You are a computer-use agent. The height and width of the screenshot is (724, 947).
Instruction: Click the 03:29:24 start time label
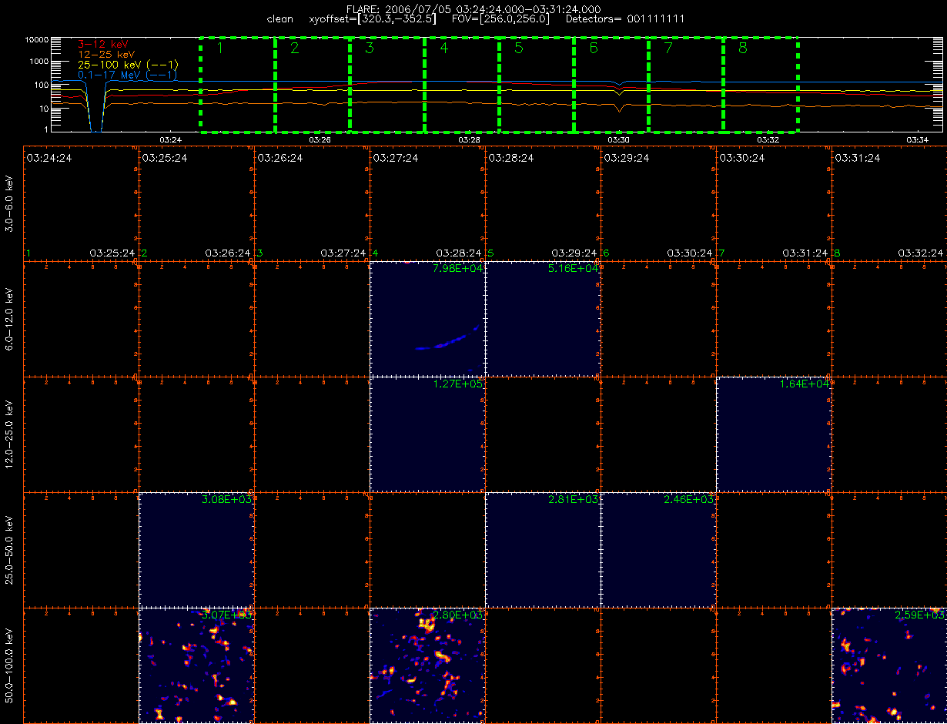[627, 158]
